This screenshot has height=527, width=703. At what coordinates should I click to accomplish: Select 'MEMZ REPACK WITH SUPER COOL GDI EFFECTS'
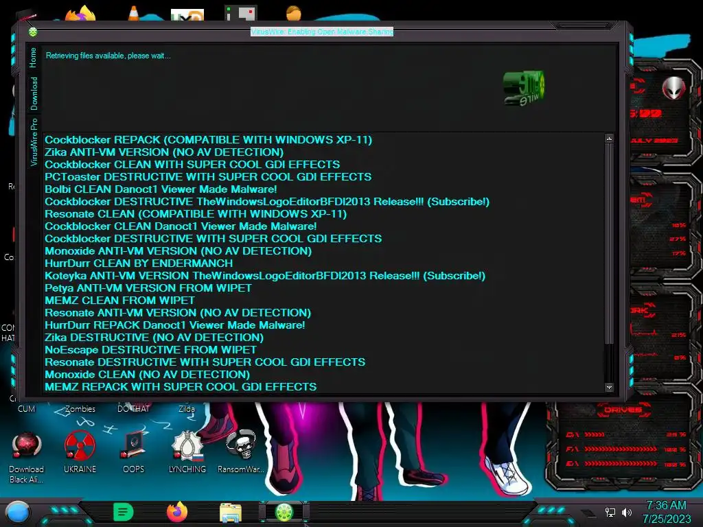181,387
